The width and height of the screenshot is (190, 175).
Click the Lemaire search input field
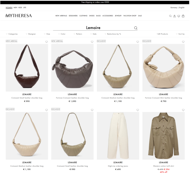point(93,28)
